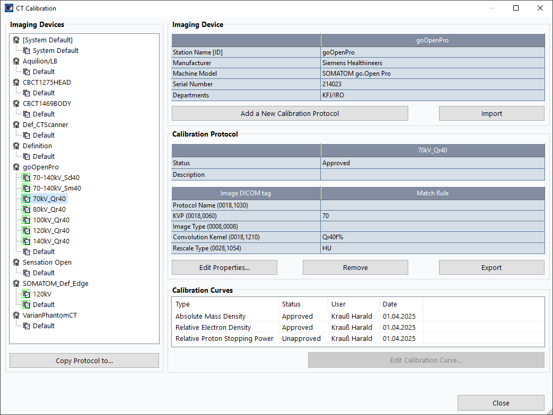The height and width of the screenshot is (415, 553).
Task: Click the 120kV protocol icon under SOMATOM_Def_Edge
Action: click(x=26, y=294)
